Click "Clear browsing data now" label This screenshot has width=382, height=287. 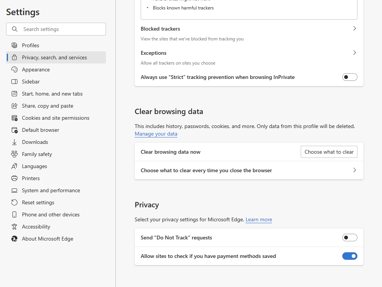tap(171, 152)
